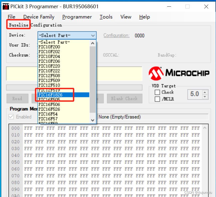Choose -Select Part- in the device list
The height and width of the screenshot is (197, 216).
pyautogui.click(x=64, y=42)
